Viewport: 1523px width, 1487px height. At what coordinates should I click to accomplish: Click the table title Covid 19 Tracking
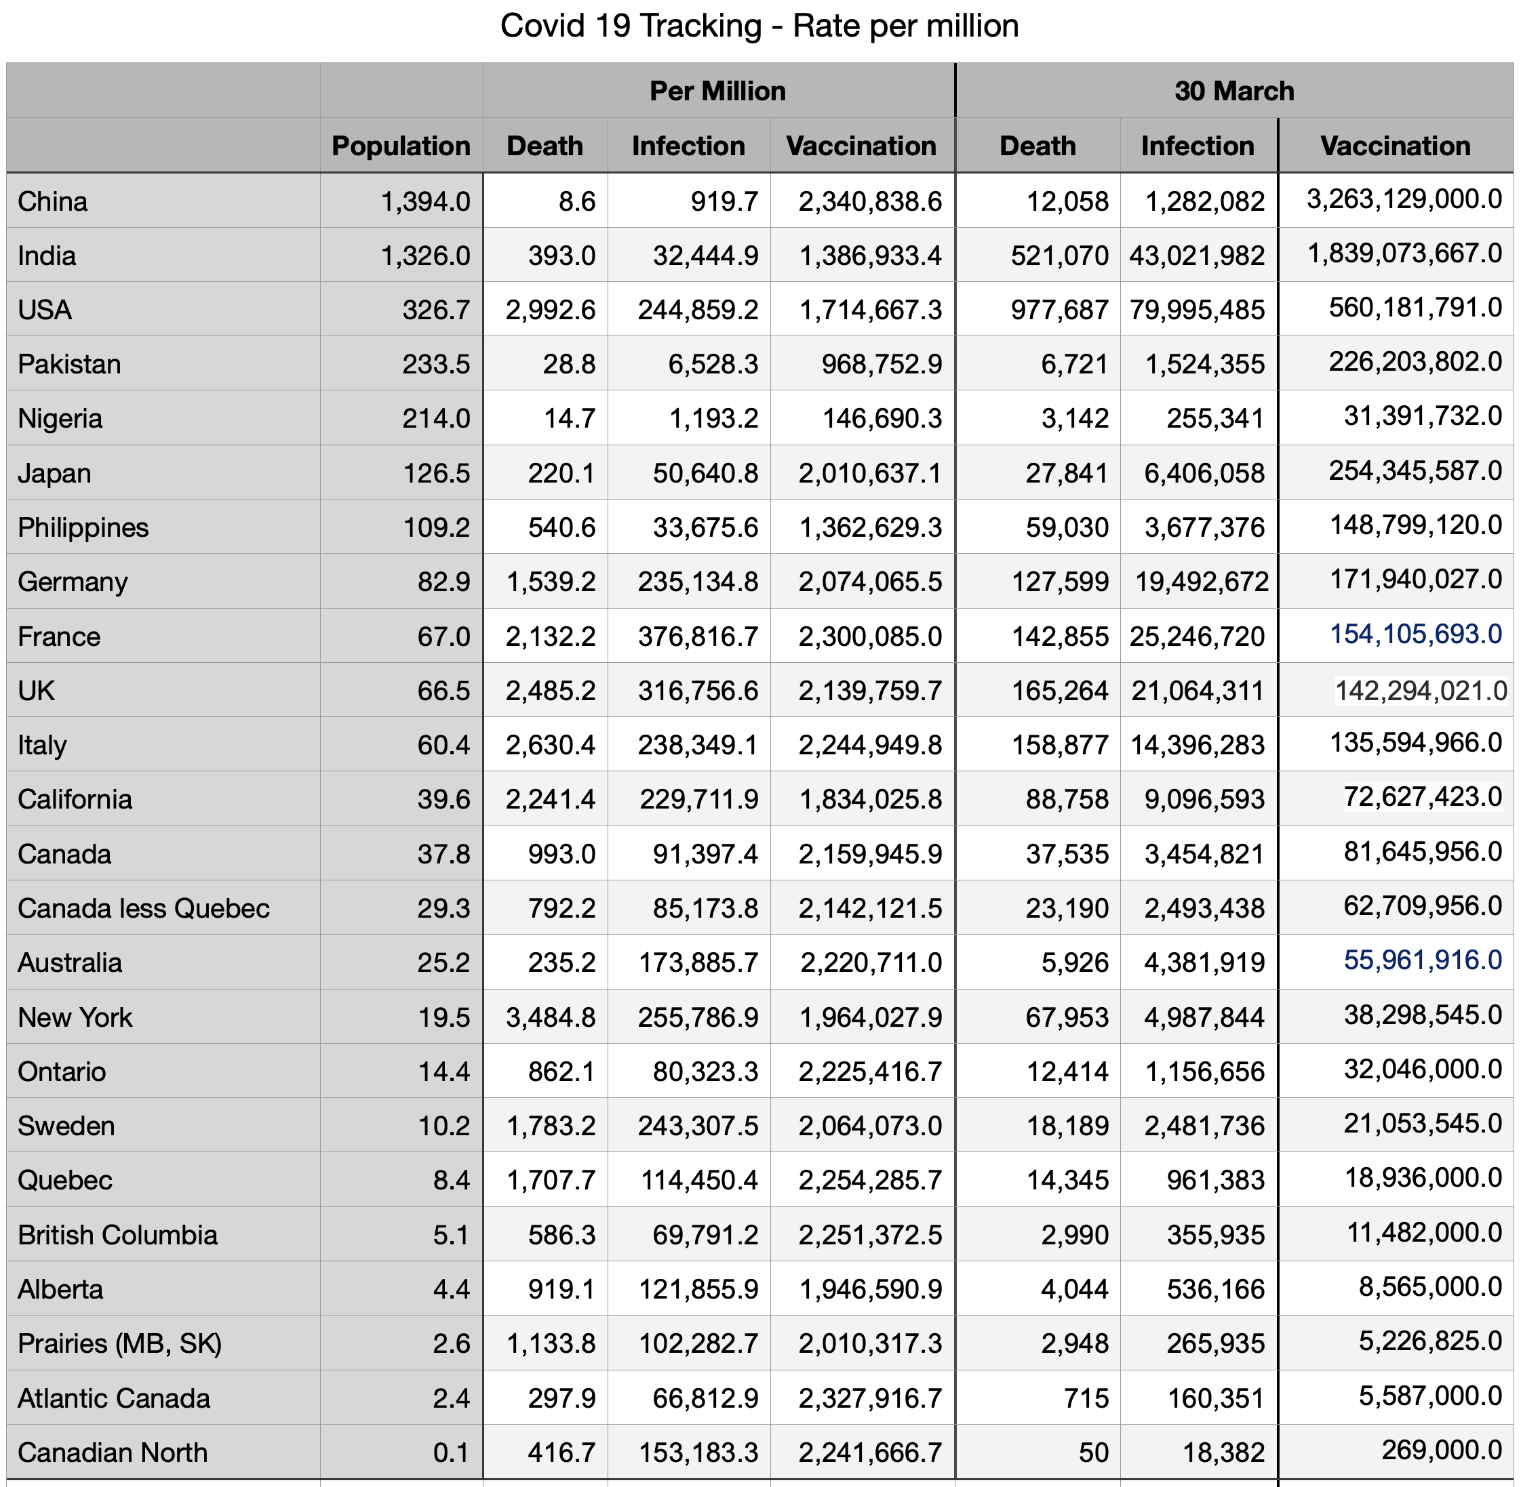[759, 26]
